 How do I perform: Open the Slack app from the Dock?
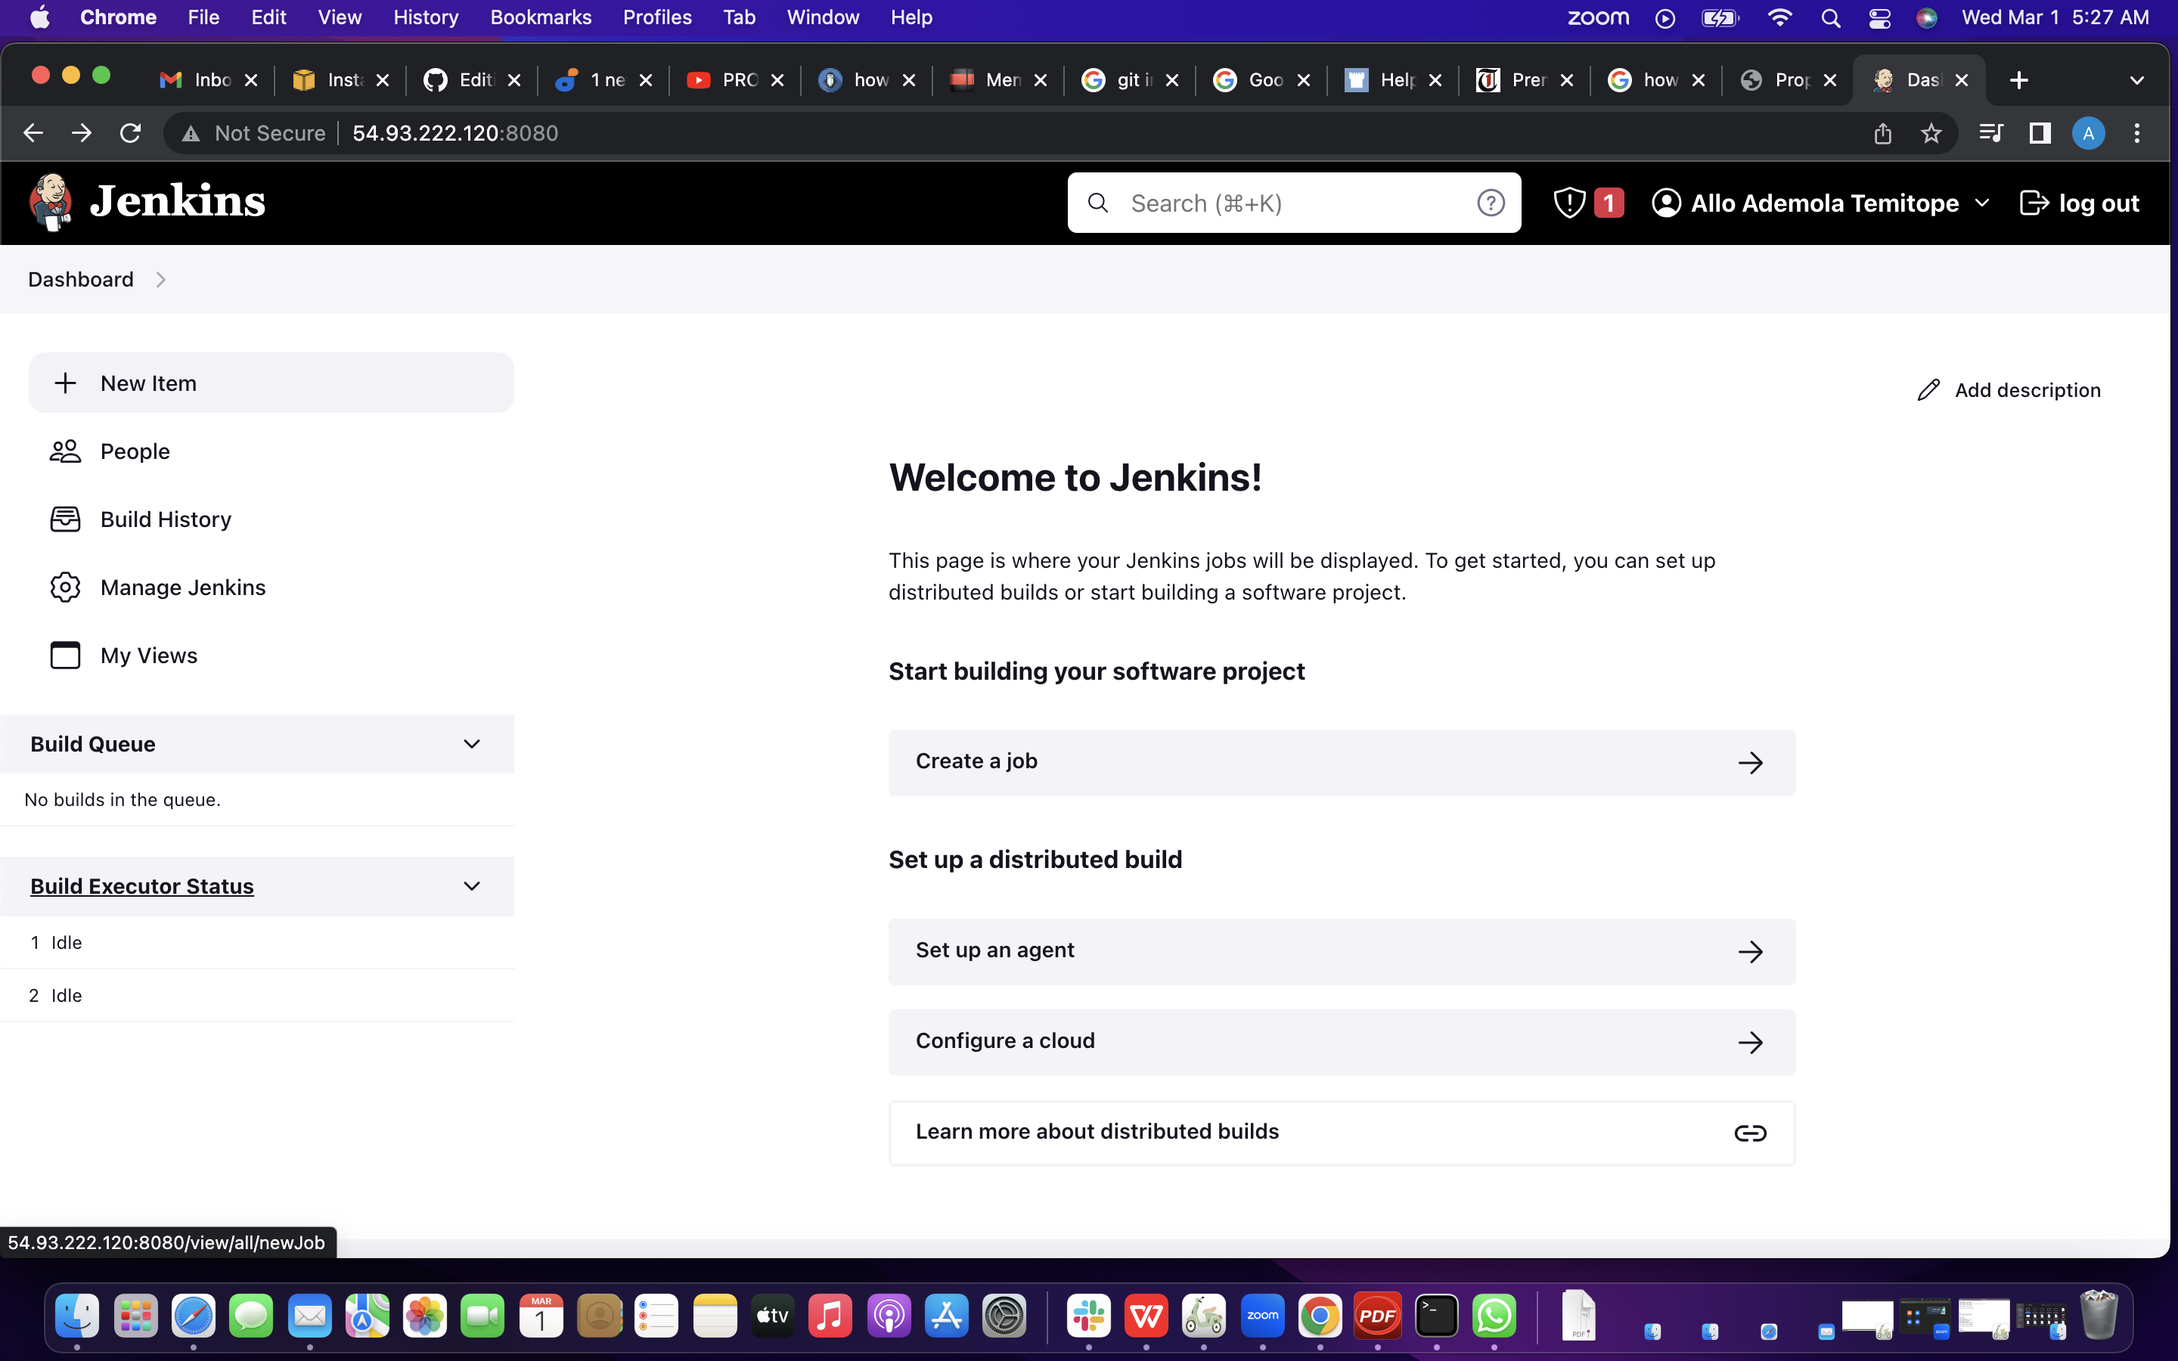click(1088, 1315)
